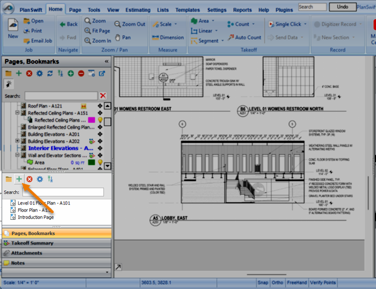Switch to the Notes panel
This screenshot has width=376, height=289.
point(56,263)
